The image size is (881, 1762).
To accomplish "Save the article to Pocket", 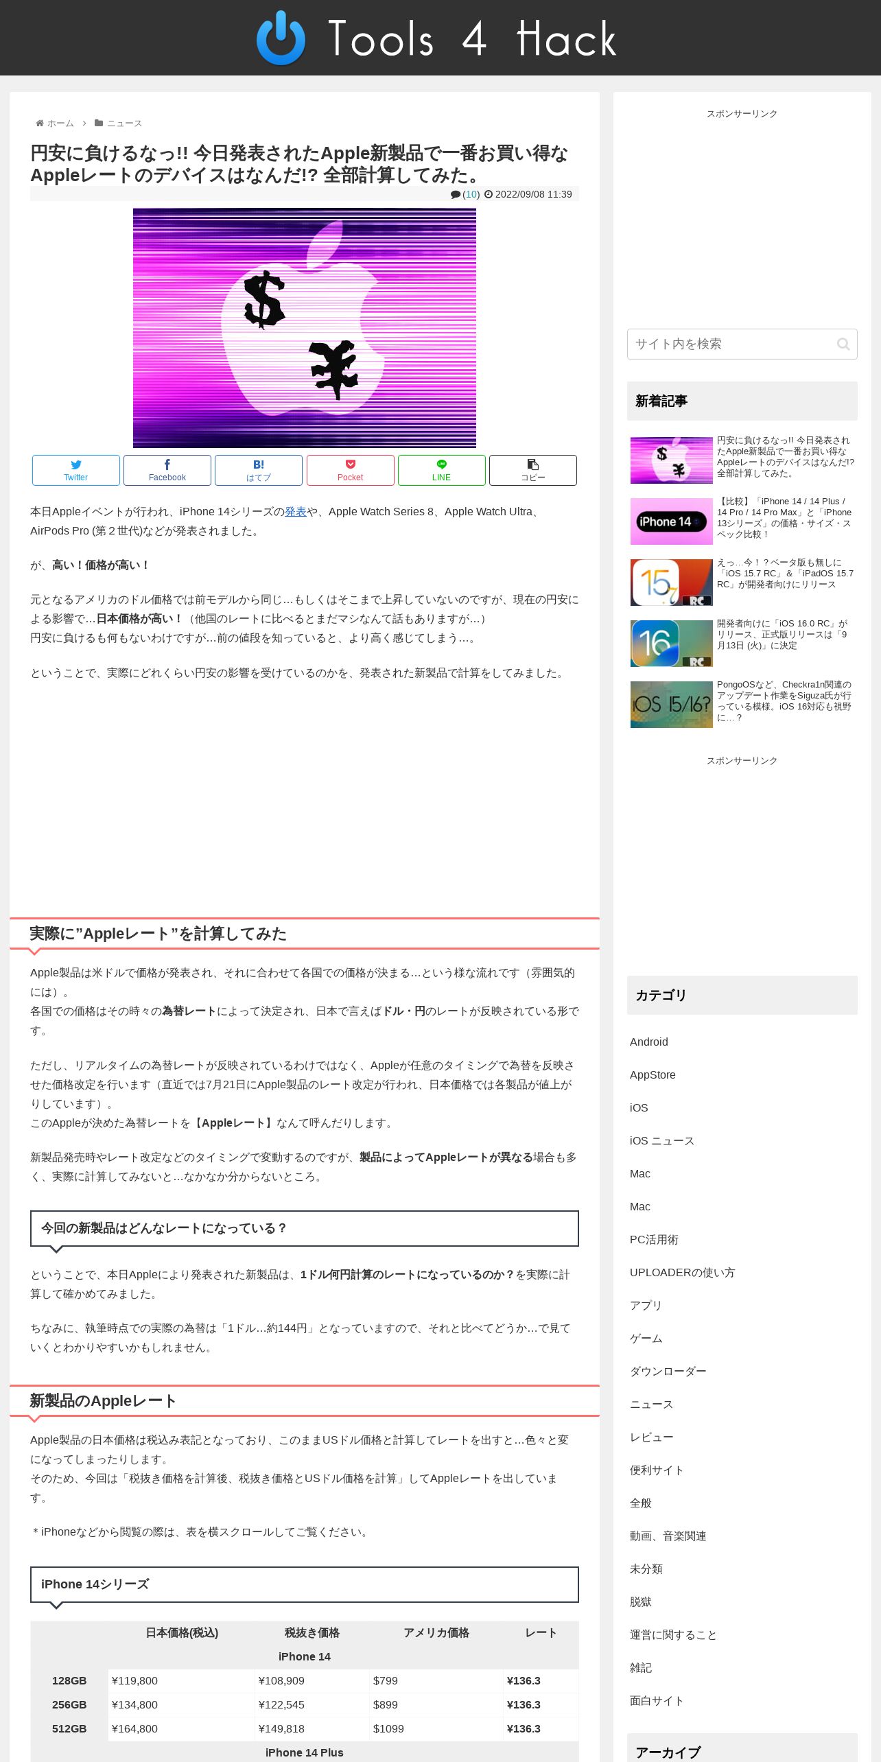I will click(351, 470).
